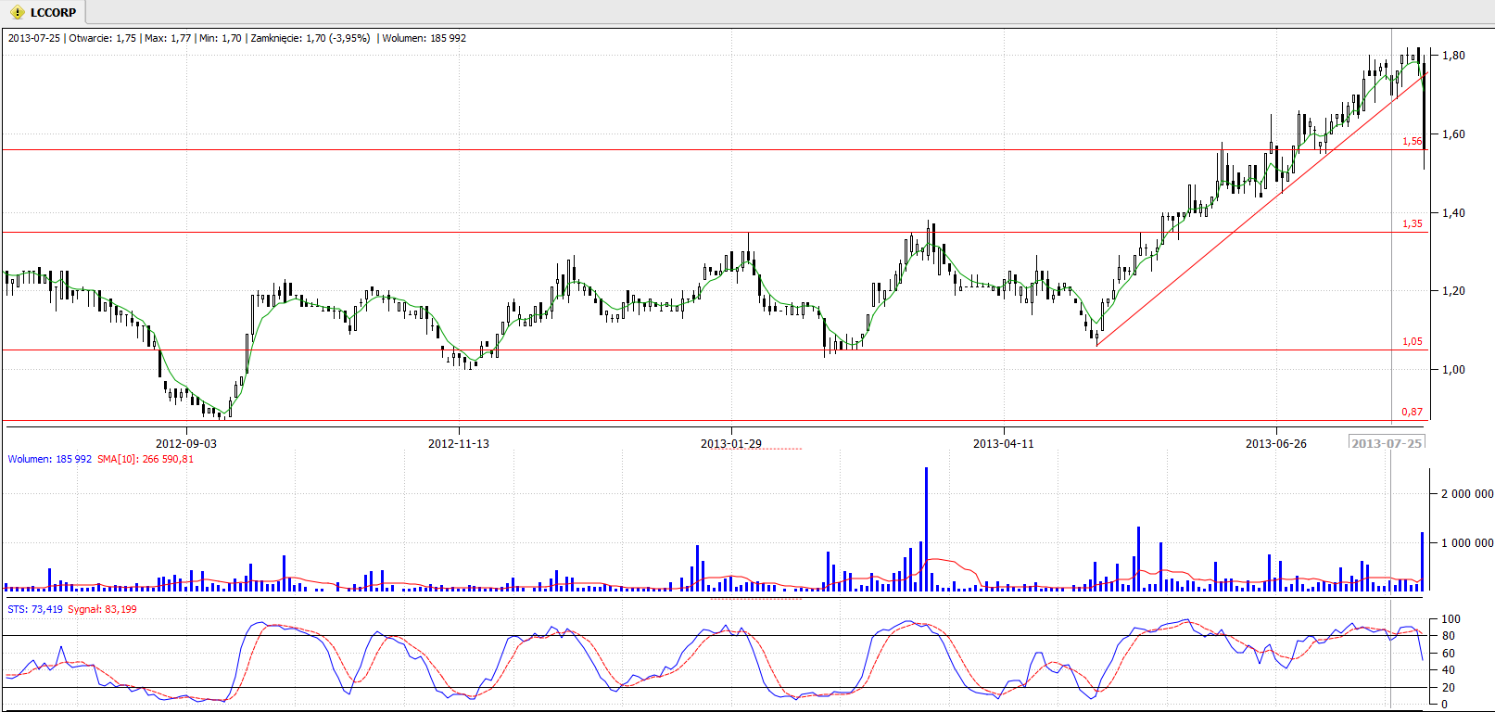
Task: Click the volume panel Wolumen: 185 992 label
Action: tap(50, 459)
